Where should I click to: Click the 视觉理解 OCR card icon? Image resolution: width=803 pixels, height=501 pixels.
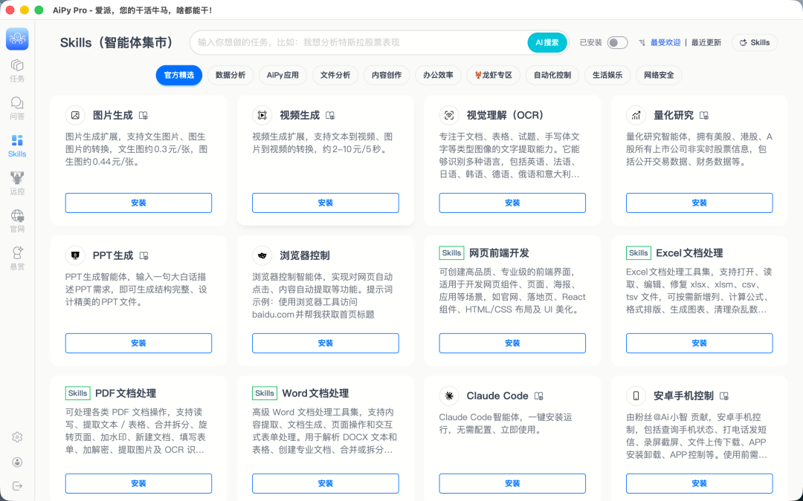click(x=449, y=115)
